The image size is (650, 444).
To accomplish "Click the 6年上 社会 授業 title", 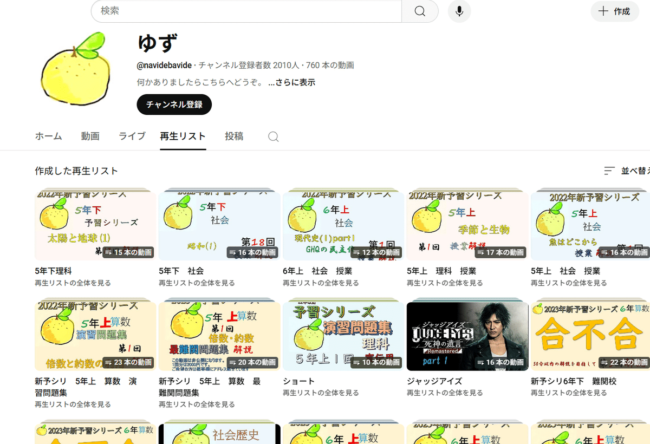I will [x=317, y=271].
